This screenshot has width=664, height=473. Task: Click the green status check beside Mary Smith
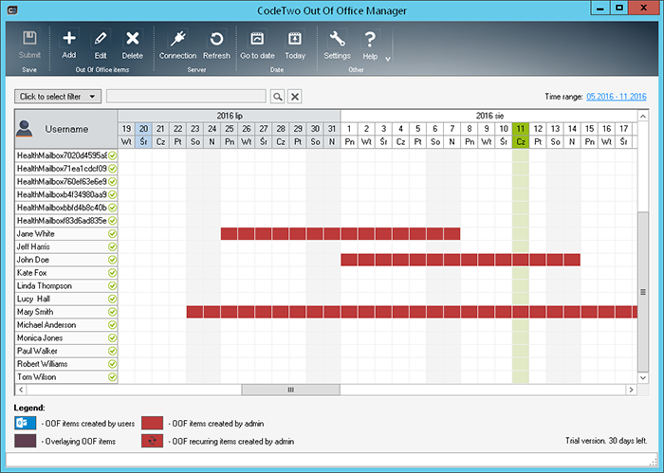point(112,312)
